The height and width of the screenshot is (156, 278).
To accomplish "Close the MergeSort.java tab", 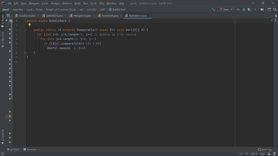I will (x=93, y=16).
